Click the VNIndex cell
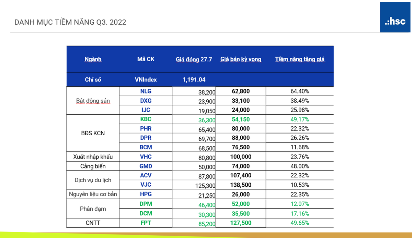The height and width of the screenshot is (238, 412). pyautogui.click(x=146, y=79)
